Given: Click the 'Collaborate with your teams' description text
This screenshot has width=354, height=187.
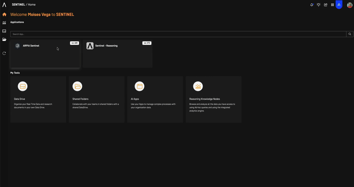Looking at the screenshot, I should [96, 106].
